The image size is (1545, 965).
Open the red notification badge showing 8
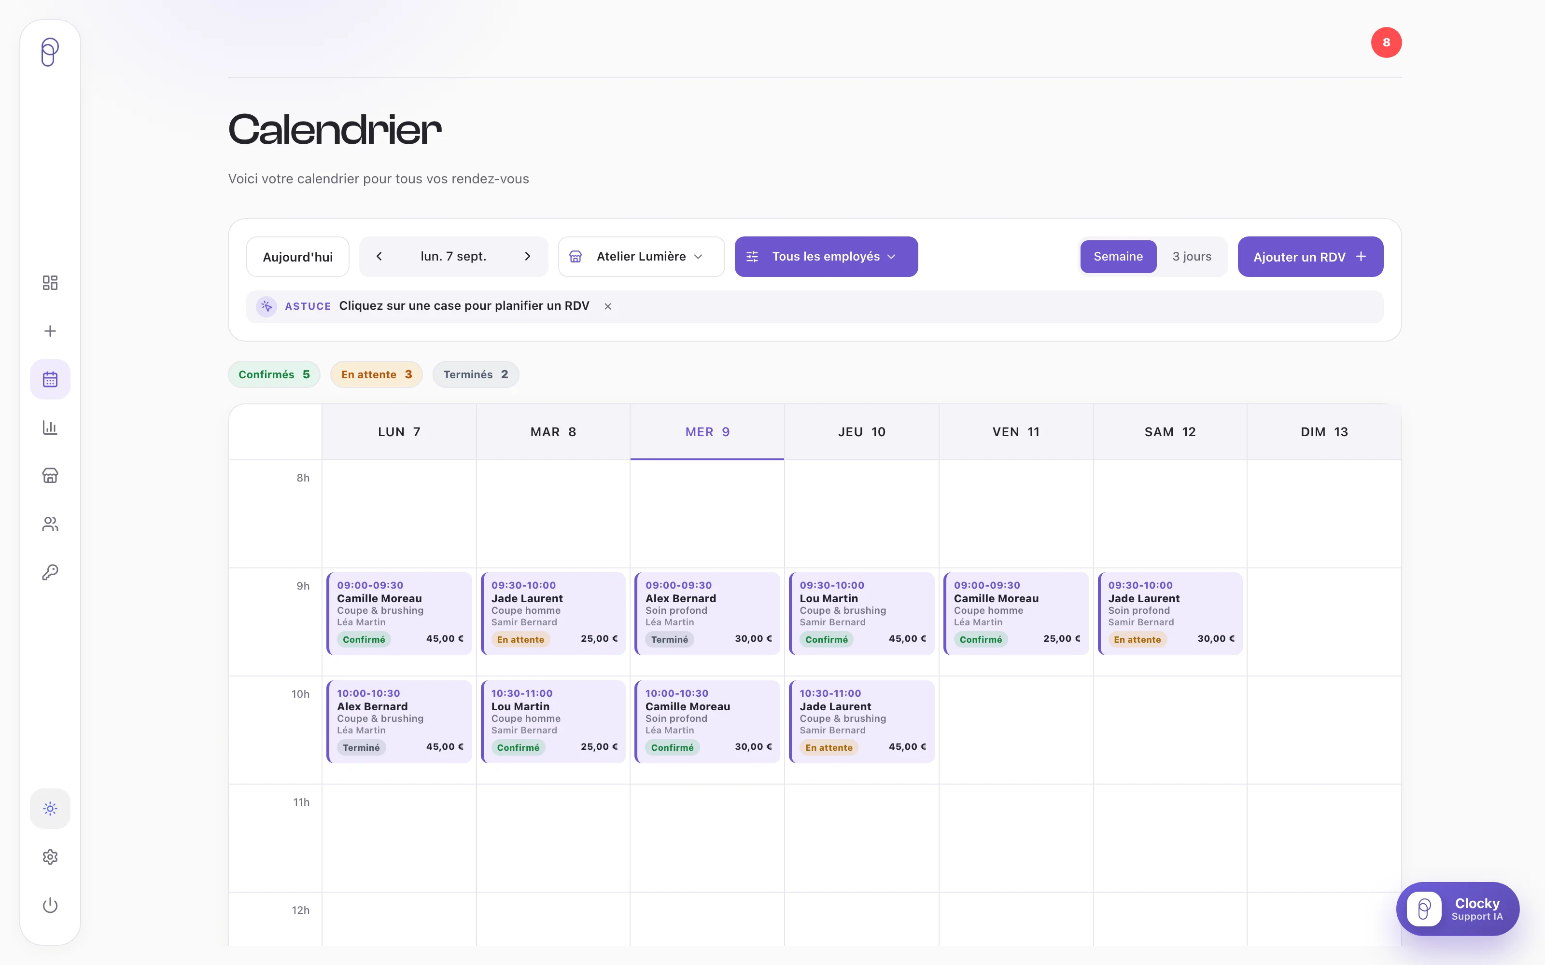click(1386, 43)
